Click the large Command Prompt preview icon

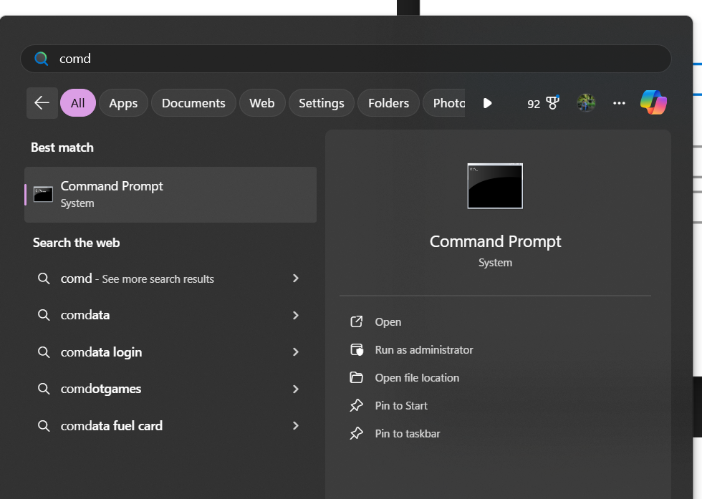click(x=495, y=186)
